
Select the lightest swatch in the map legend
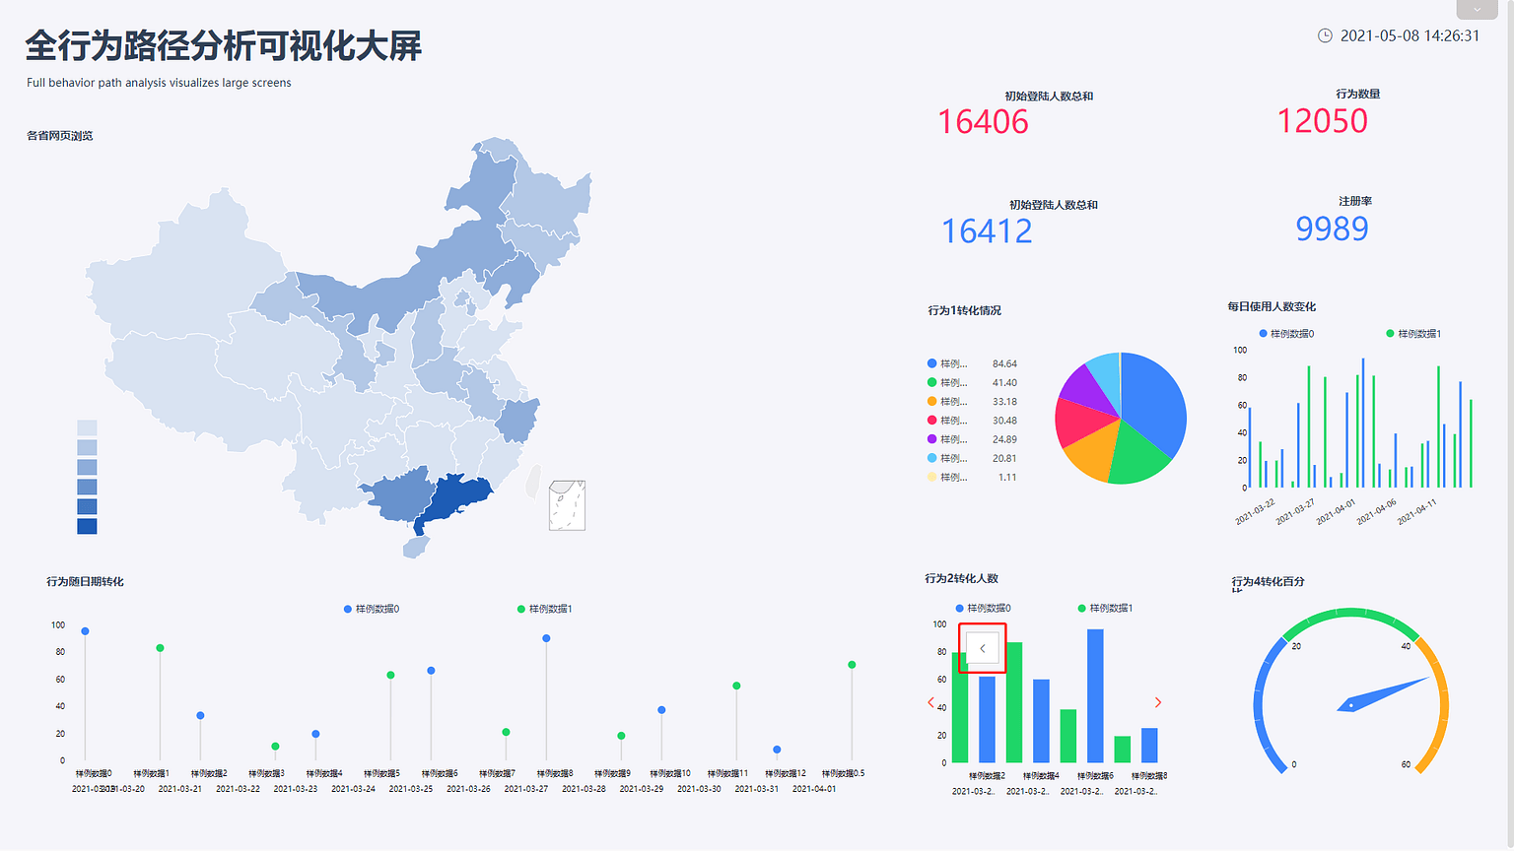[87, 427]
